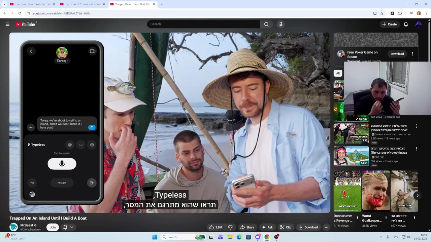Install app icon in address bar

(x=375, y=13)
